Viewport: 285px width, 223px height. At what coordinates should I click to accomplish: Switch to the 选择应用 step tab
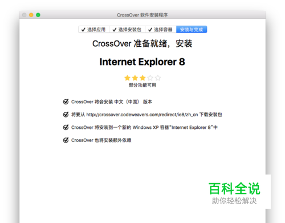pyautogui.click(x=94, y=30)
